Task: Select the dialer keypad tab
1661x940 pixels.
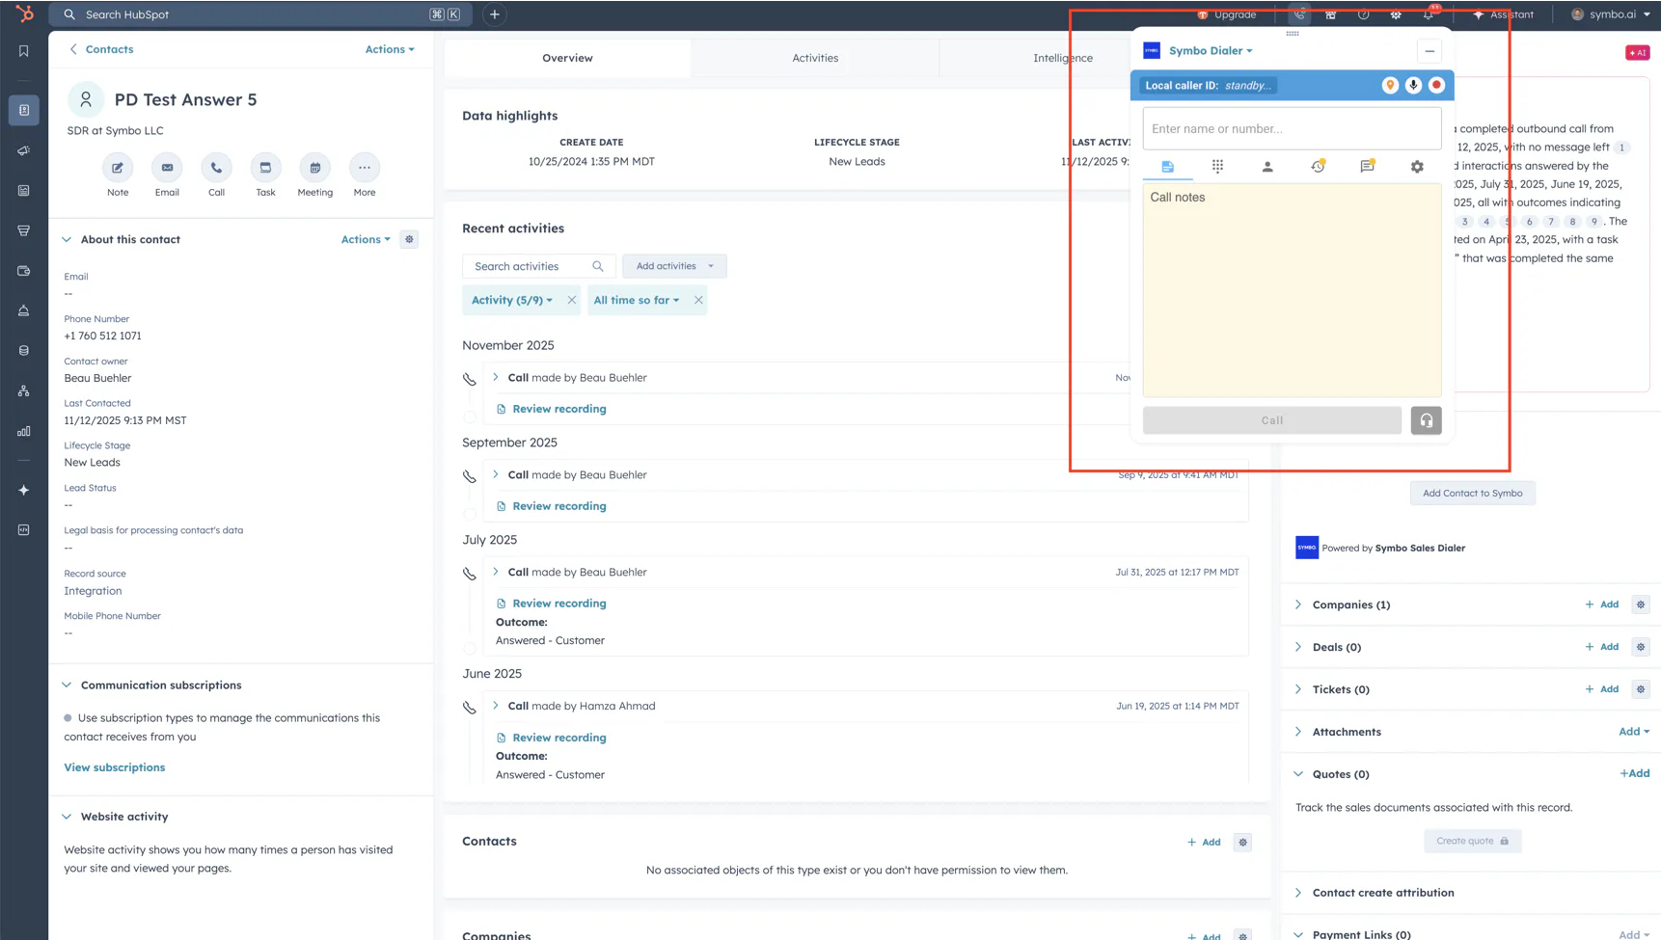Action: (x=1217, y=167)
